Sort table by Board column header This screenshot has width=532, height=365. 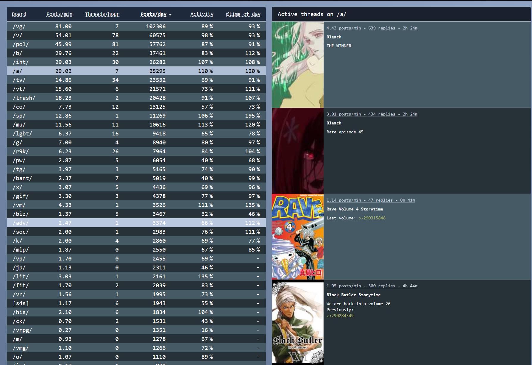pos(19,14)
